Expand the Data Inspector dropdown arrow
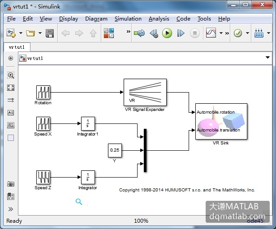This screenshot has height=229, width=276. [x=221, y=33]
